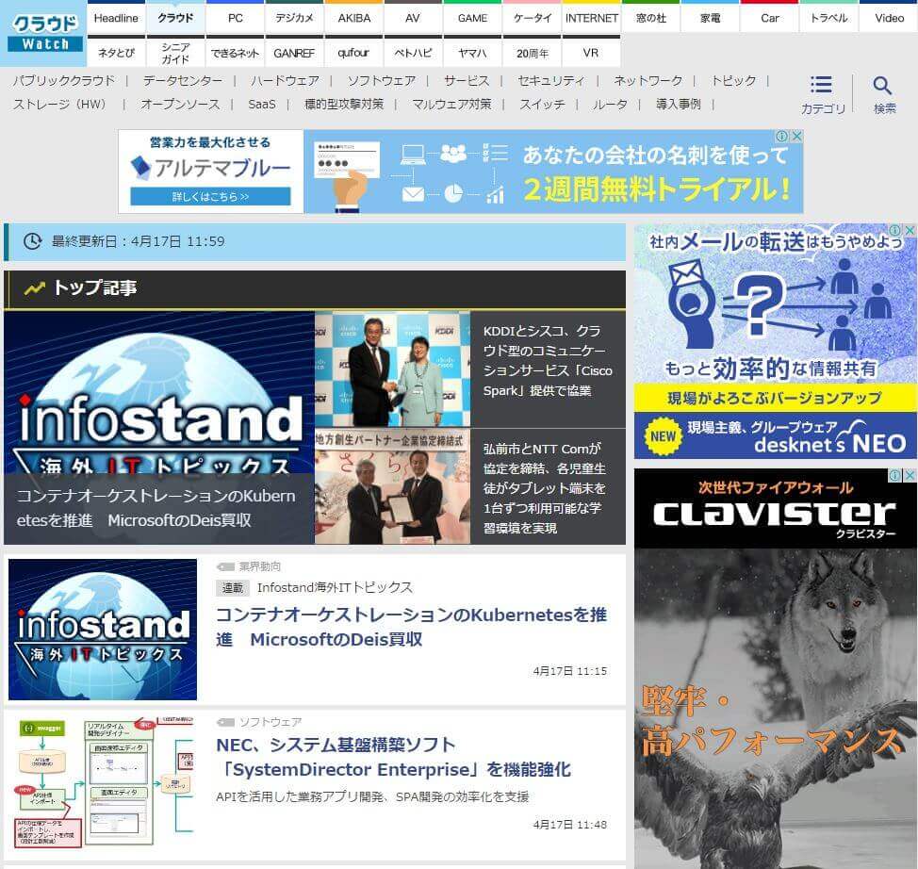Open the スイッチ link
The width and height of the screenshot is (918, 869).
click(542, 105)
